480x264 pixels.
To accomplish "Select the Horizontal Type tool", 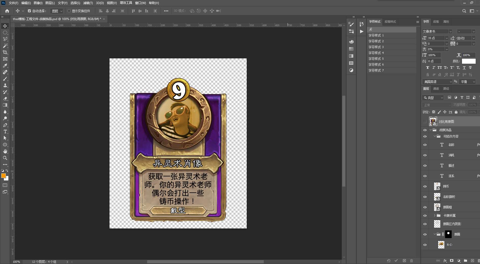I will click(x=5, y=131).
